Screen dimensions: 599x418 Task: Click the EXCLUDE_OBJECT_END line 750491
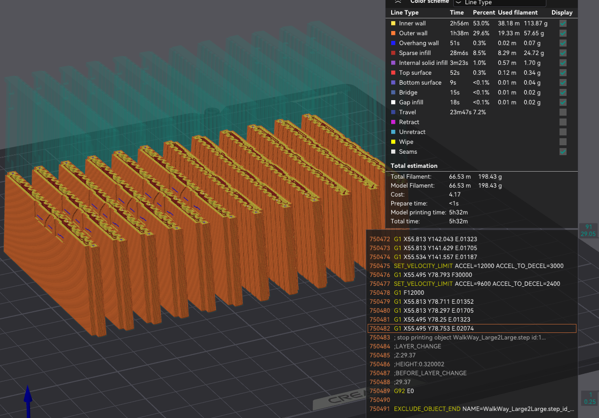pyautogui.click(x=470, y=409)
